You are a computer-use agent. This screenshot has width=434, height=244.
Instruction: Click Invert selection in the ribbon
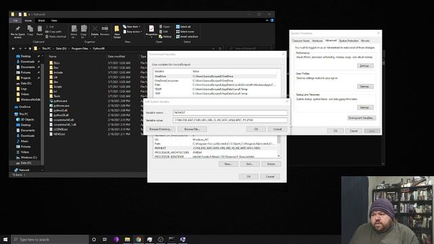coord(187,37)
